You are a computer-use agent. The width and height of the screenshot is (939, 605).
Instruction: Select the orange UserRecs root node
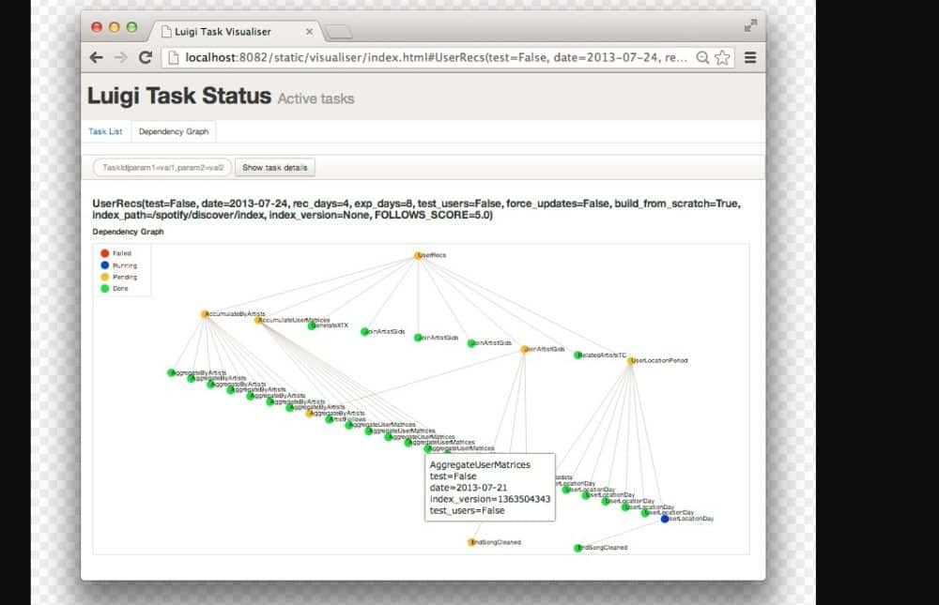pos(417,255)
